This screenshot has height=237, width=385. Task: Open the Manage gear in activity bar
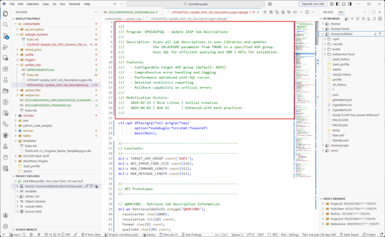tap(6, 226)
